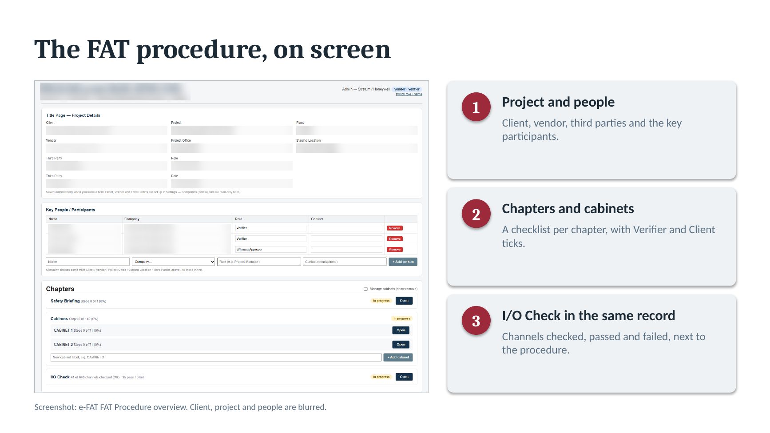Click the In progress badge for Safety Briefing
Viewport: 770px width, 433px height.
[x=381, y=301]
